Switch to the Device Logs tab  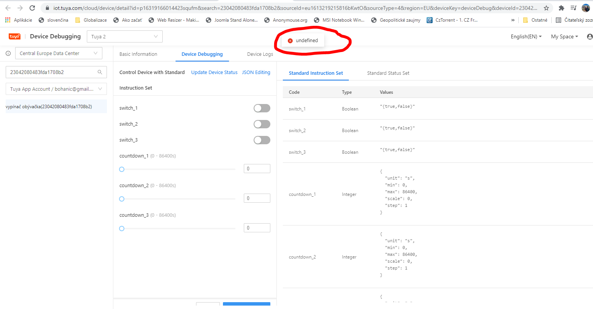(260, 54)
